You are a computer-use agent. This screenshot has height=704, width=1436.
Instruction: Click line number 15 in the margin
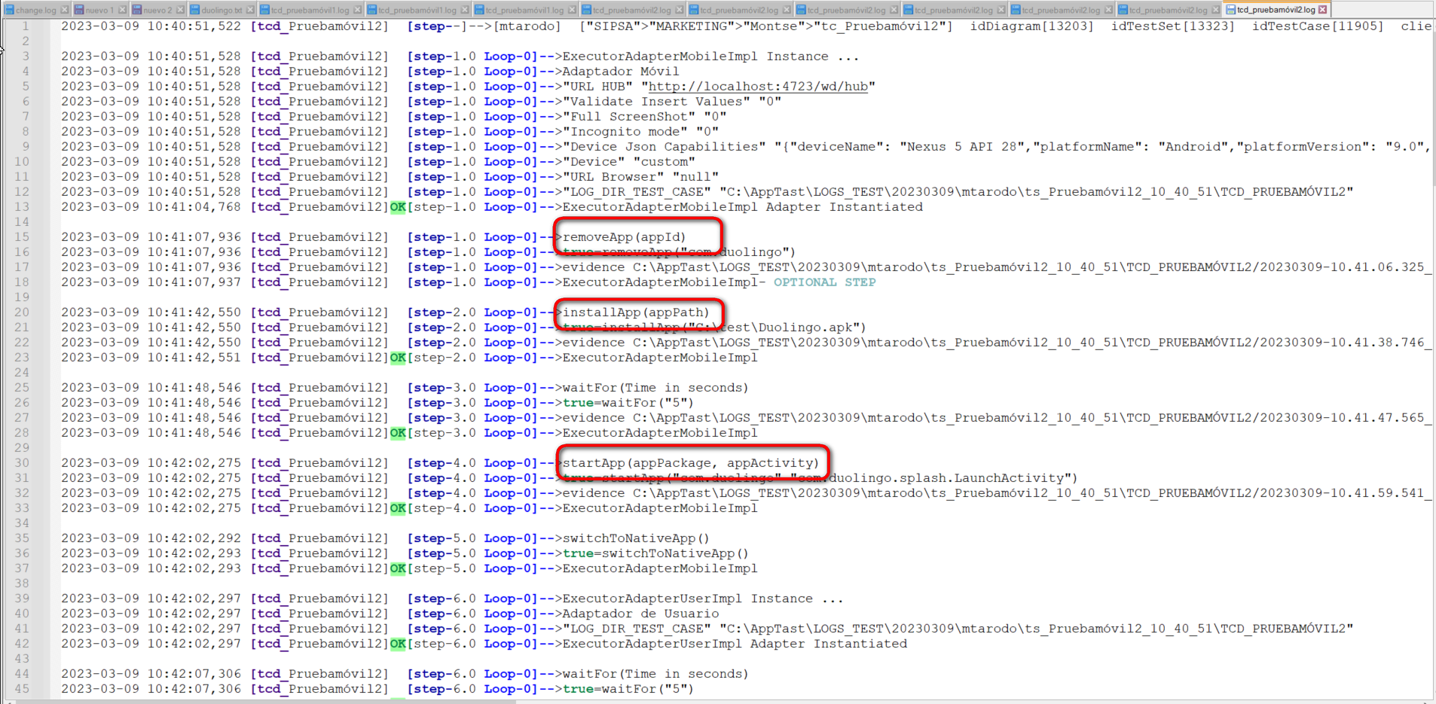coord(22,237)
